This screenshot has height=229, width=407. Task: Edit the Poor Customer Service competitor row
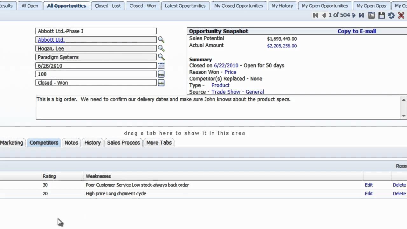369,185
